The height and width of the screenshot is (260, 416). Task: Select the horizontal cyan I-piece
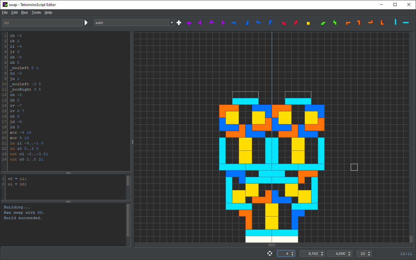(406, 23)
